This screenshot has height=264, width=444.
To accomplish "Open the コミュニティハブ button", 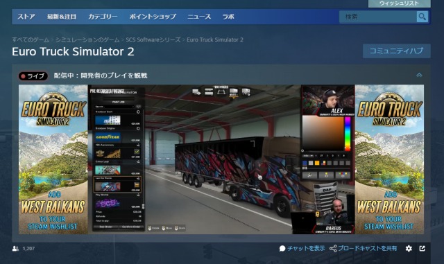I will click(396, 51).
